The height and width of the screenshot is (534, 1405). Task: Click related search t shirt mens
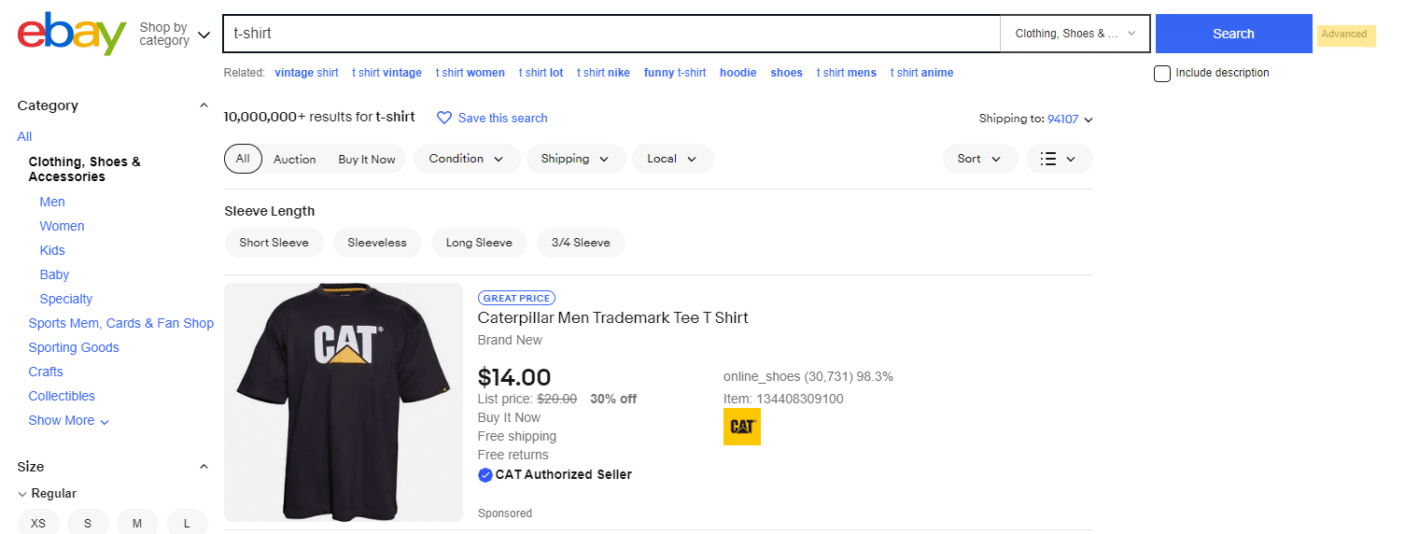pos(847,73)
